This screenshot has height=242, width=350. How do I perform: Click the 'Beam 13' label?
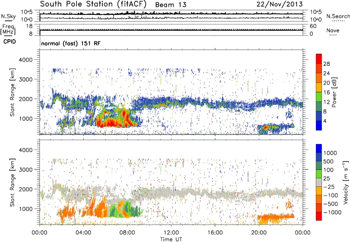click(x=171, y=5)
